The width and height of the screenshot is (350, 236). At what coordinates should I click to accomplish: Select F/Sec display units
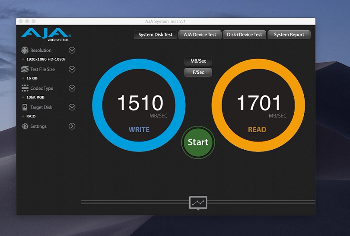pyautogui.click(x=198, y=72)
